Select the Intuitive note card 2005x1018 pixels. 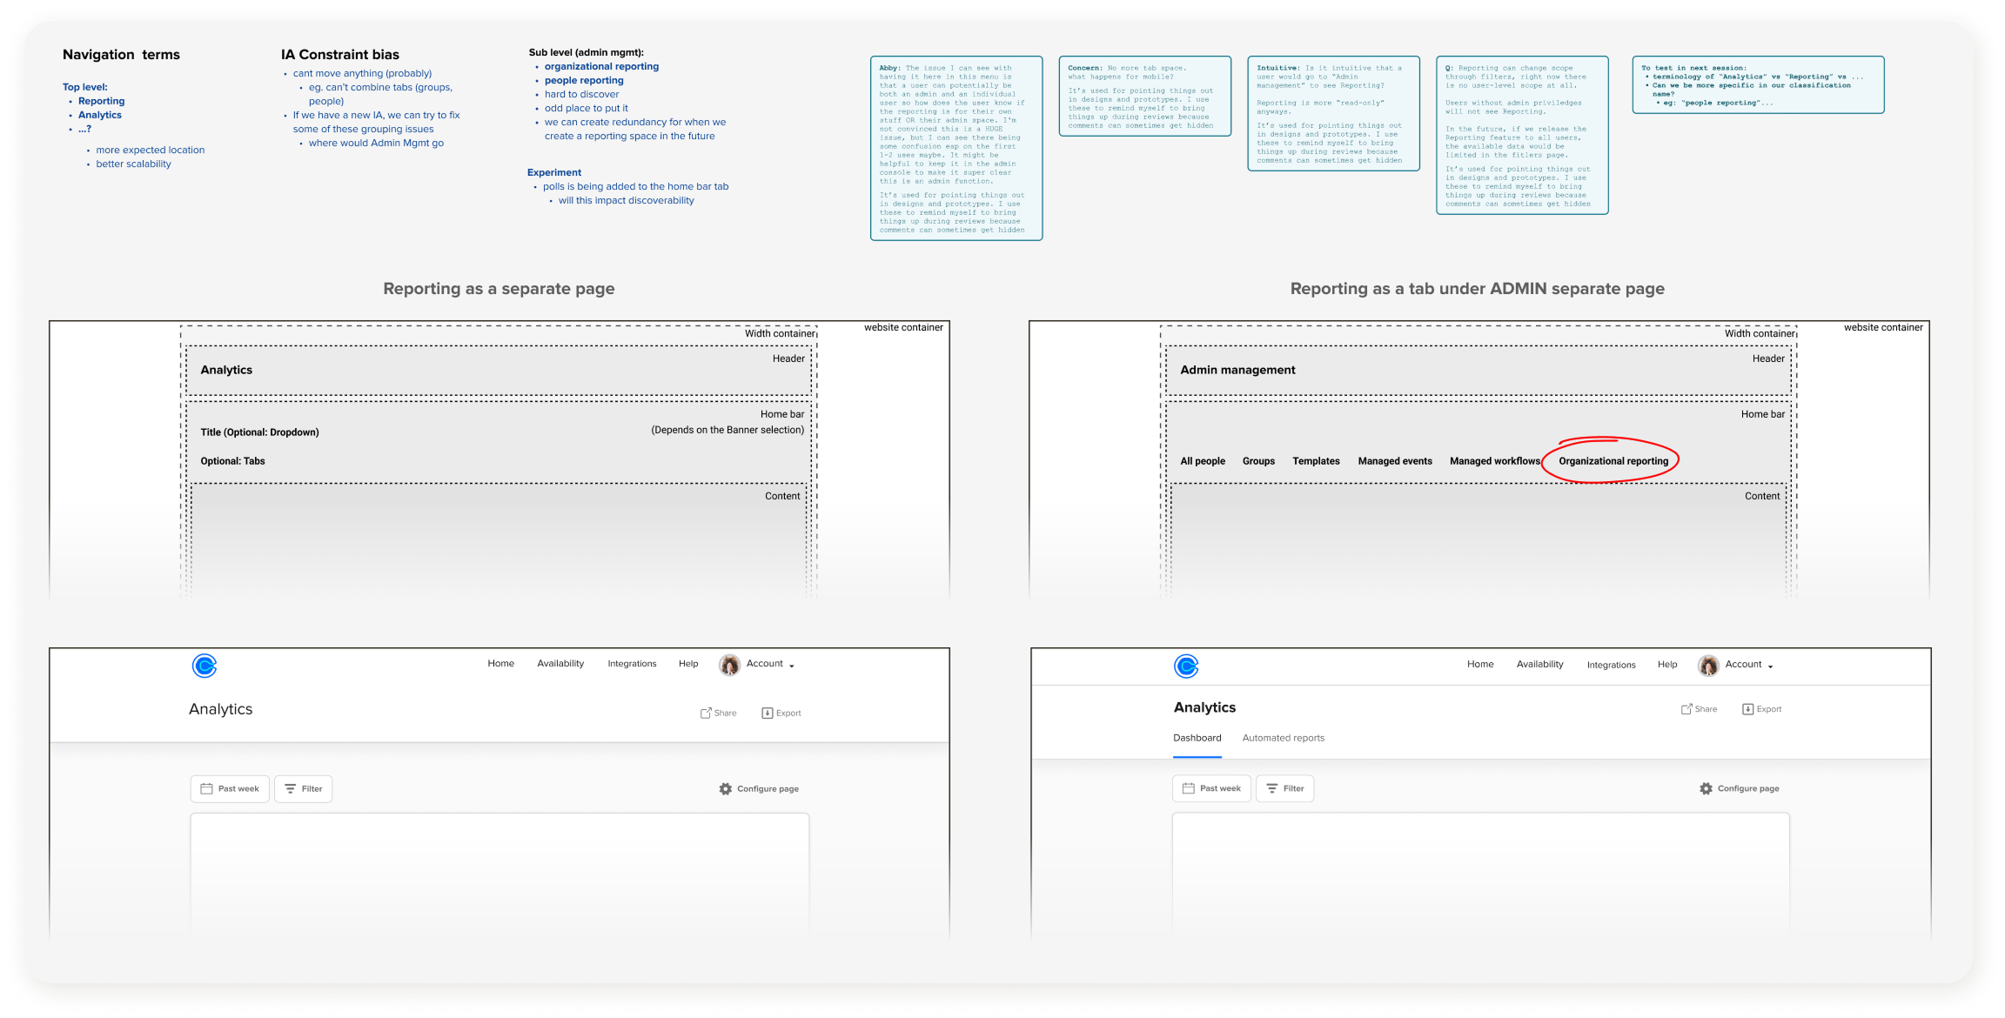coord(1333,113)
